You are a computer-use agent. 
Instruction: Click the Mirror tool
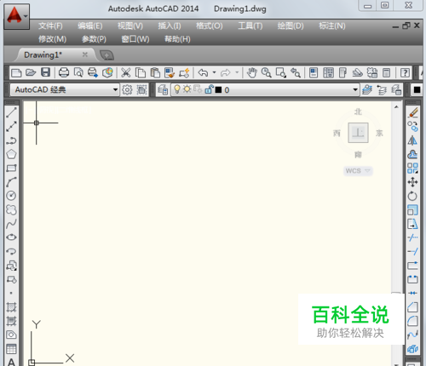(412, 140)
